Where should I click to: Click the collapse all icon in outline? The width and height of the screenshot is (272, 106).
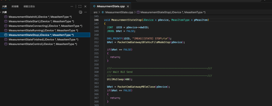[x=80, y=12]
